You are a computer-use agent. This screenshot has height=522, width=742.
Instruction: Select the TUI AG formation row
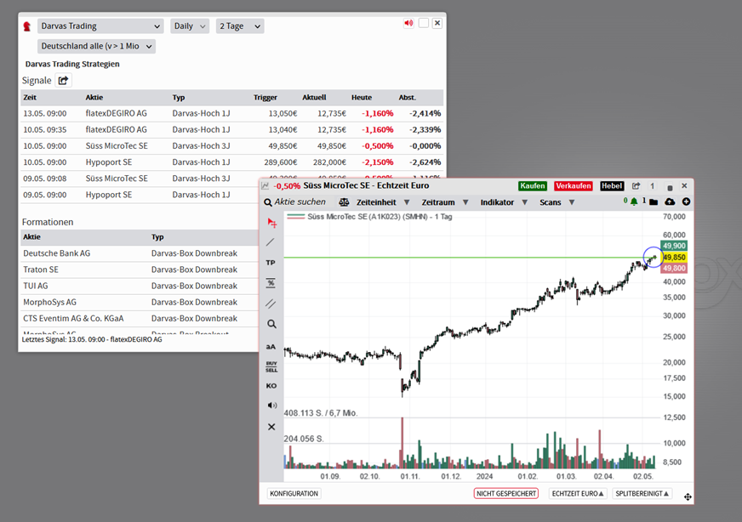tap(140, 286)
